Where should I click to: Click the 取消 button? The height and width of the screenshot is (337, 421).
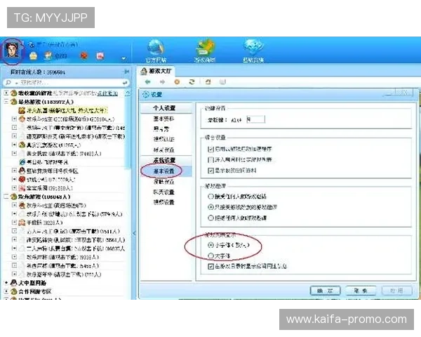click(x=361, y=291)
